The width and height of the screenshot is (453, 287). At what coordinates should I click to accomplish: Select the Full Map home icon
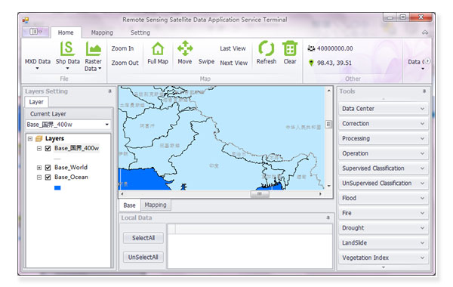click(158, 48)
